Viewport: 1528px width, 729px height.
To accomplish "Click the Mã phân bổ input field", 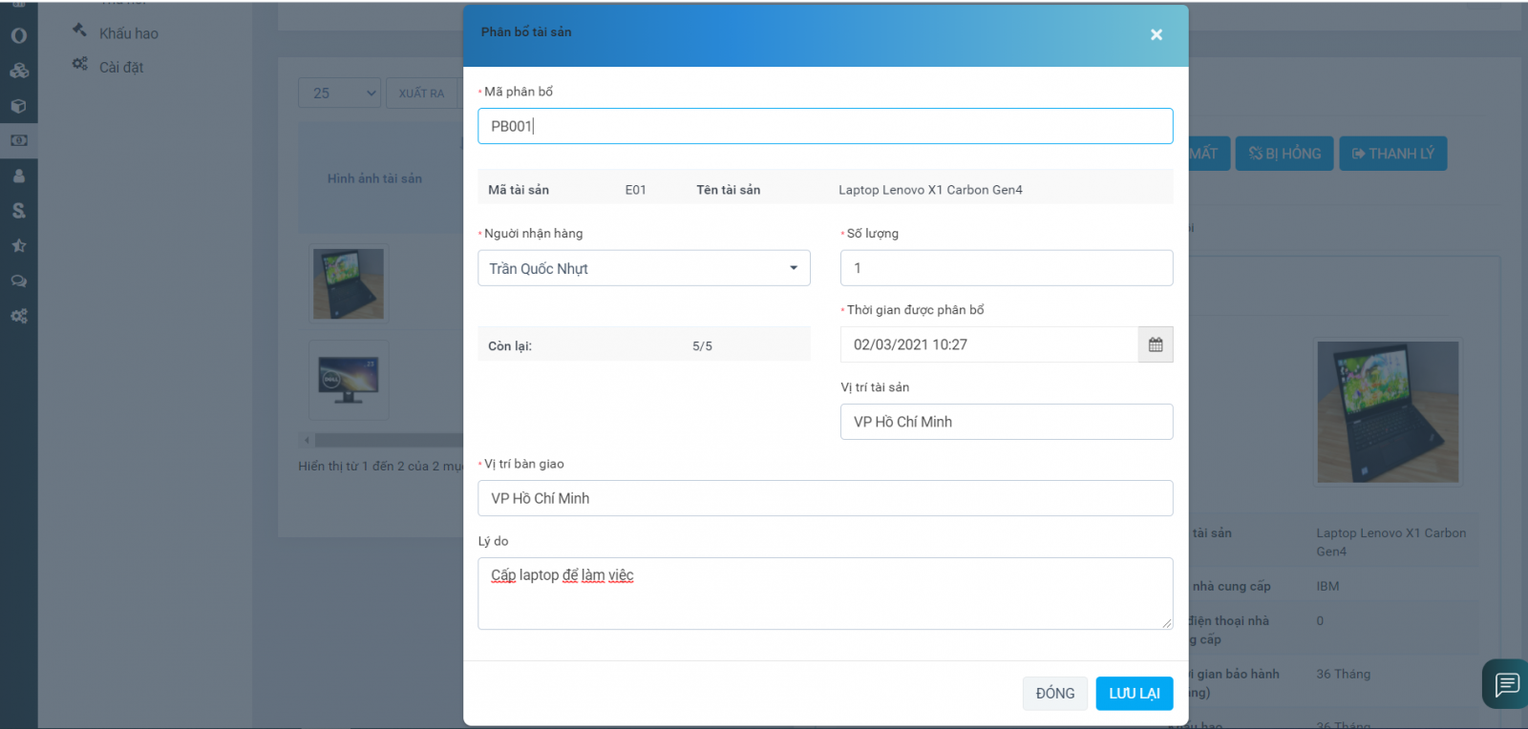I will [825, 126].
